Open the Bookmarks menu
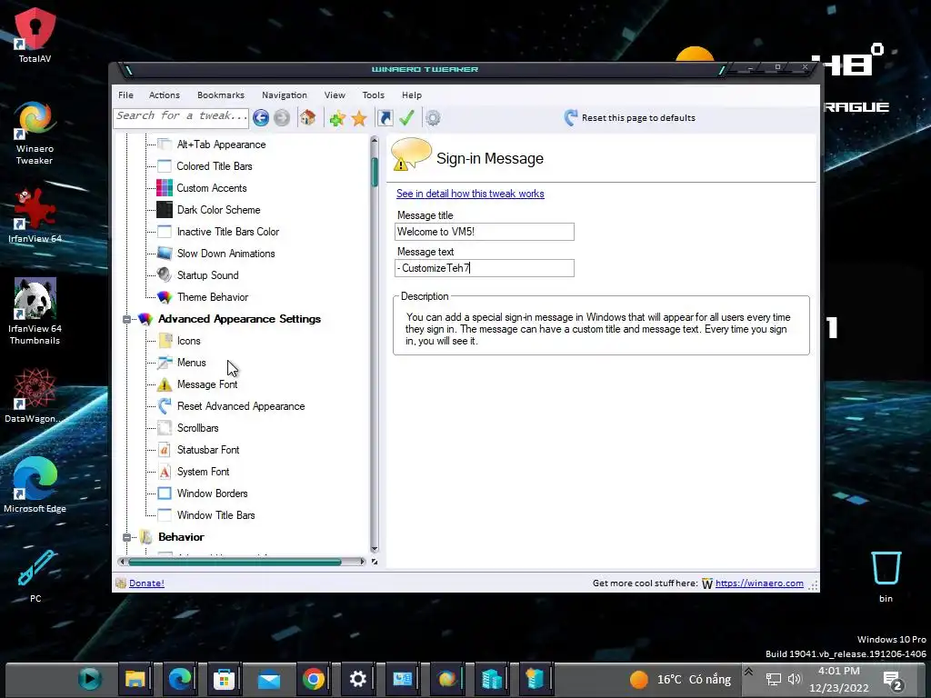This screenshot has width=931, height=698. tap(220, 95)
